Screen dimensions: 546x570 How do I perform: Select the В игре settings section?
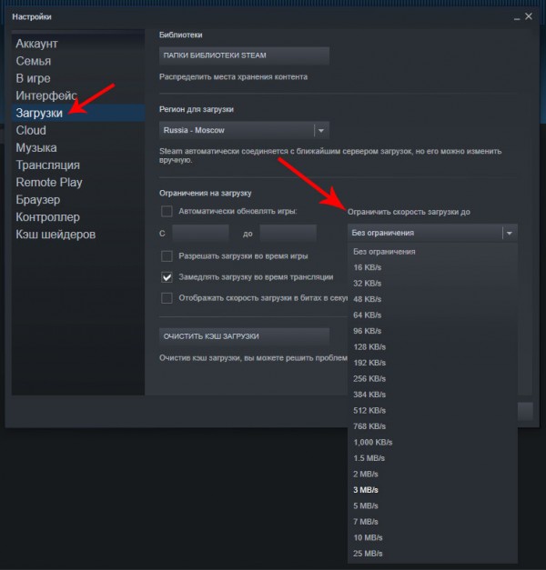coord(78,78)
